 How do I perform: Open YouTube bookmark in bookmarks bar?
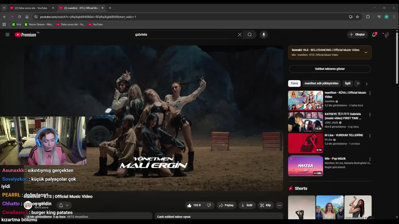click(95, 24)
